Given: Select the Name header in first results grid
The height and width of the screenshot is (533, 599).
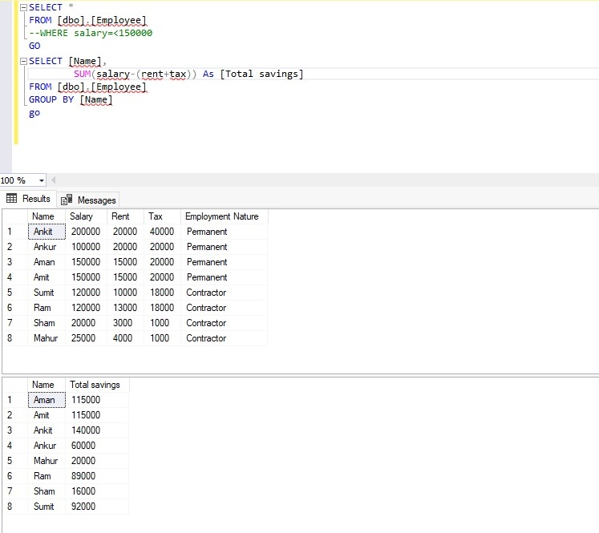Looking at the screenshot, I should tap(47, 216).
